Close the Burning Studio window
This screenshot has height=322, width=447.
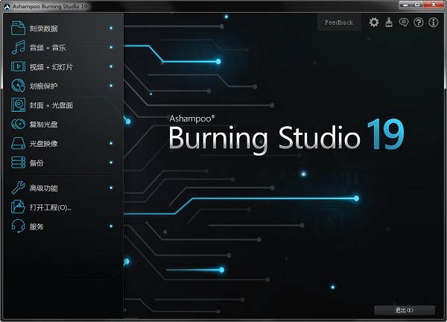[x=434, y=4]
